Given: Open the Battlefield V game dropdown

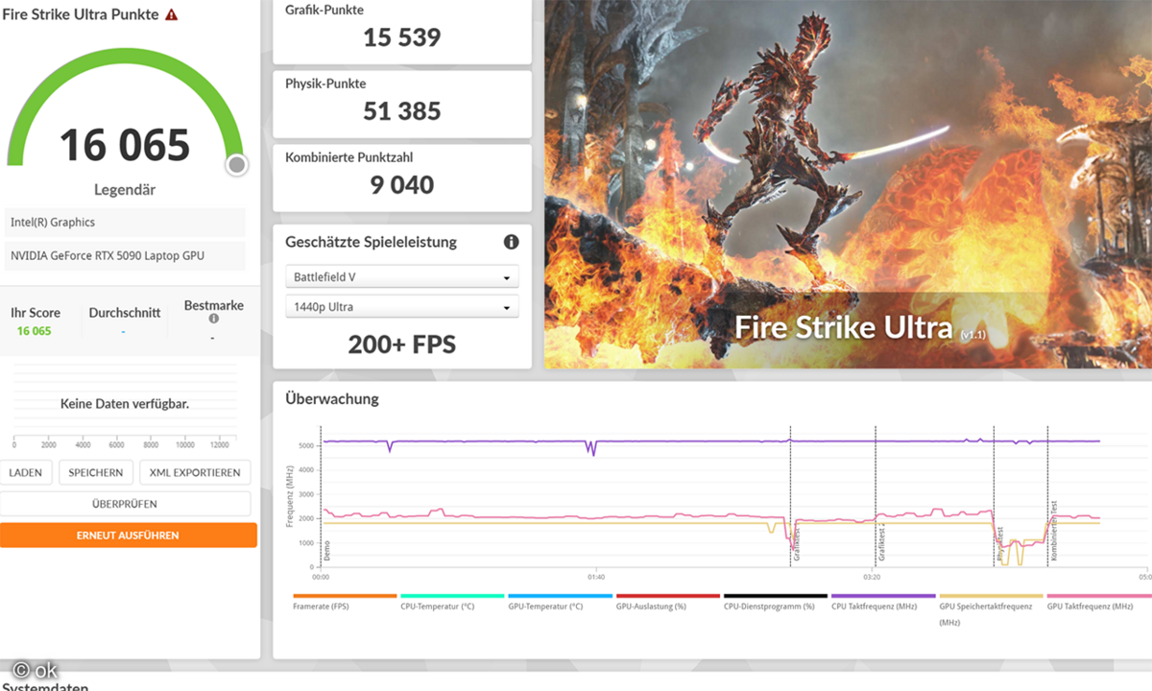Looking at the screenshot, I should (402, 277).
